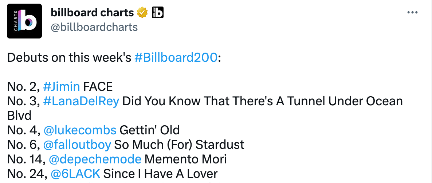Click the billboard charts profile avatar
This screenshot has width=432, height=183.
click(24, 21)
